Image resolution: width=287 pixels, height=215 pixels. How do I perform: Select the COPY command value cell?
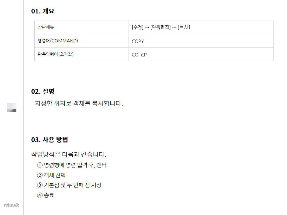201,41
